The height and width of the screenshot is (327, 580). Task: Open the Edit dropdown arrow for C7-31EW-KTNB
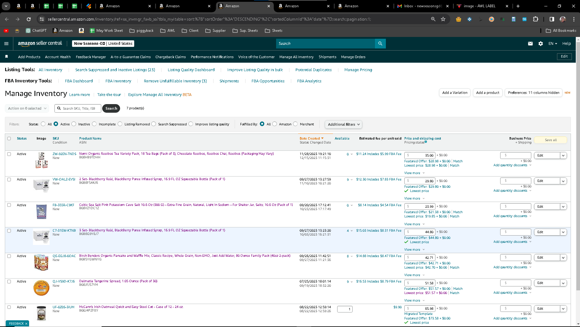563,232
